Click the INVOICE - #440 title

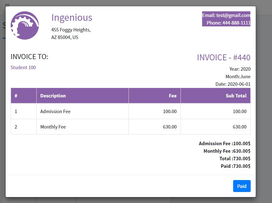coord(223,58)
